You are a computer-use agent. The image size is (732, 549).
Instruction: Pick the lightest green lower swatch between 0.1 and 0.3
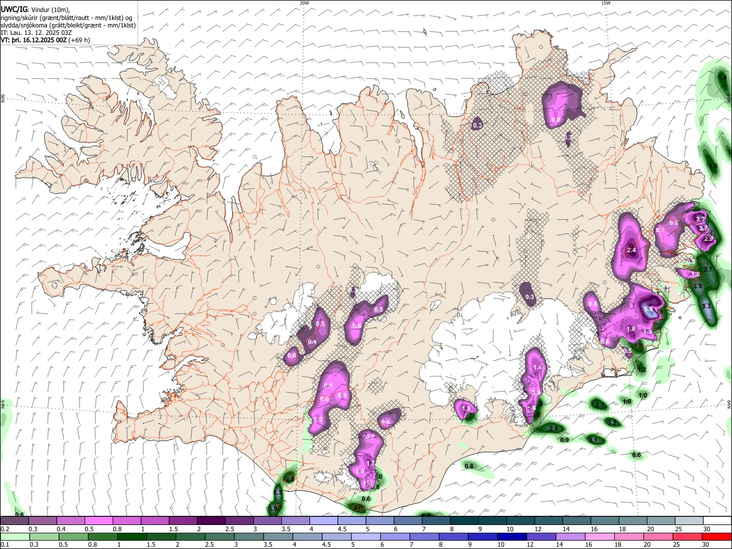coord(15,536)
